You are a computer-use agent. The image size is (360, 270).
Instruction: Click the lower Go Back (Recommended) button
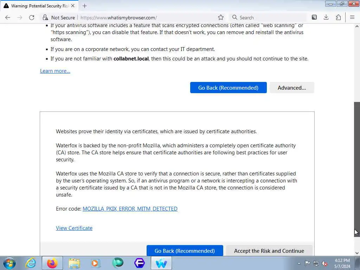point(185,250)
